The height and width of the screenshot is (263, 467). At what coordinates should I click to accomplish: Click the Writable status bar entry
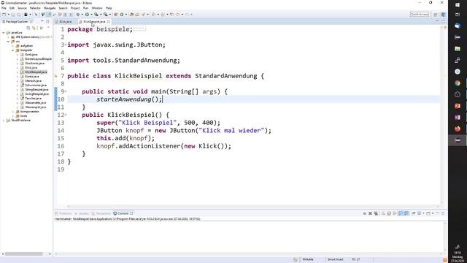308,260
